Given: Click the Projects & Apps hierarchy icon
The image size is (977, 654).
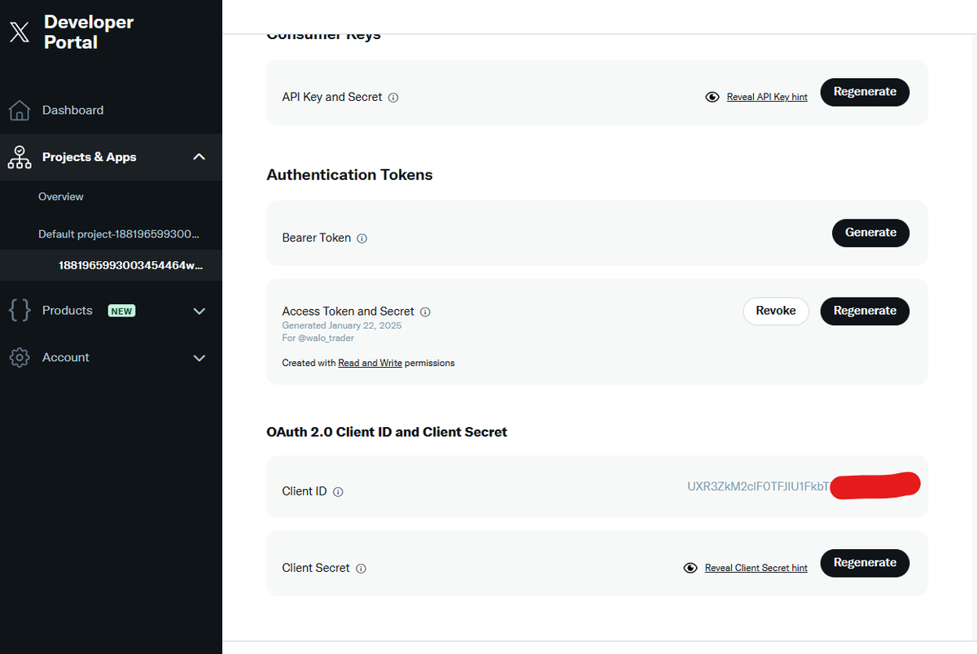Looking at the screenshot, I should pos(19,157).
